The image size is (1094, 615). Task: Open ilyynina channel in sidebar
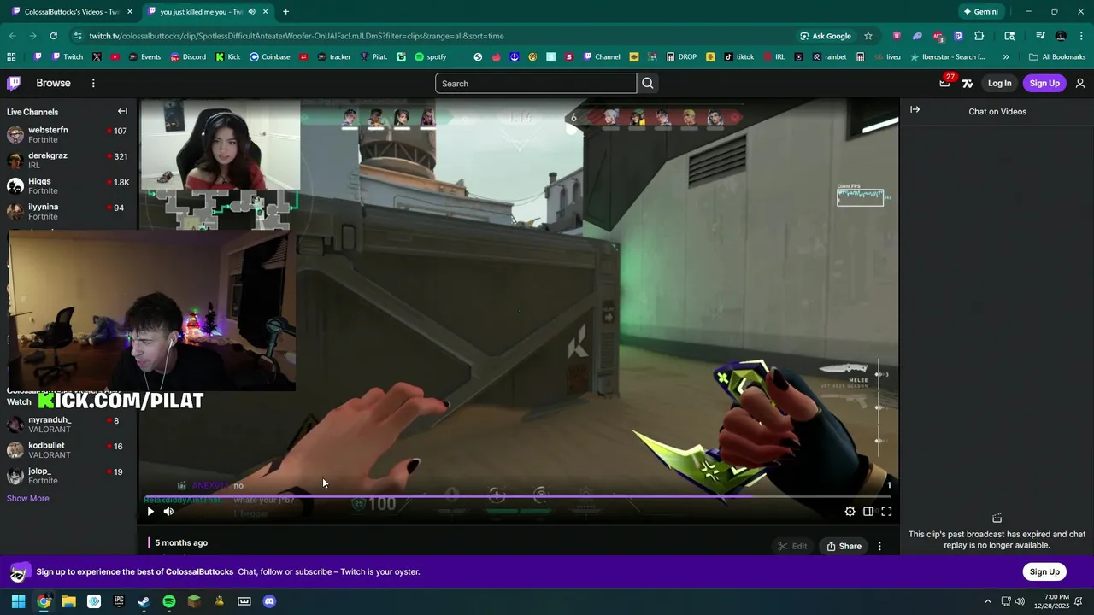[67, 211]
